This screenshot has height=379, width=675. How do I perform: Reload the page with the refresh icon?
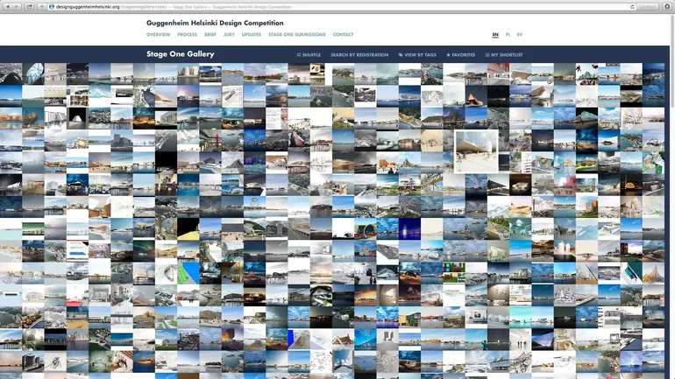632,6
